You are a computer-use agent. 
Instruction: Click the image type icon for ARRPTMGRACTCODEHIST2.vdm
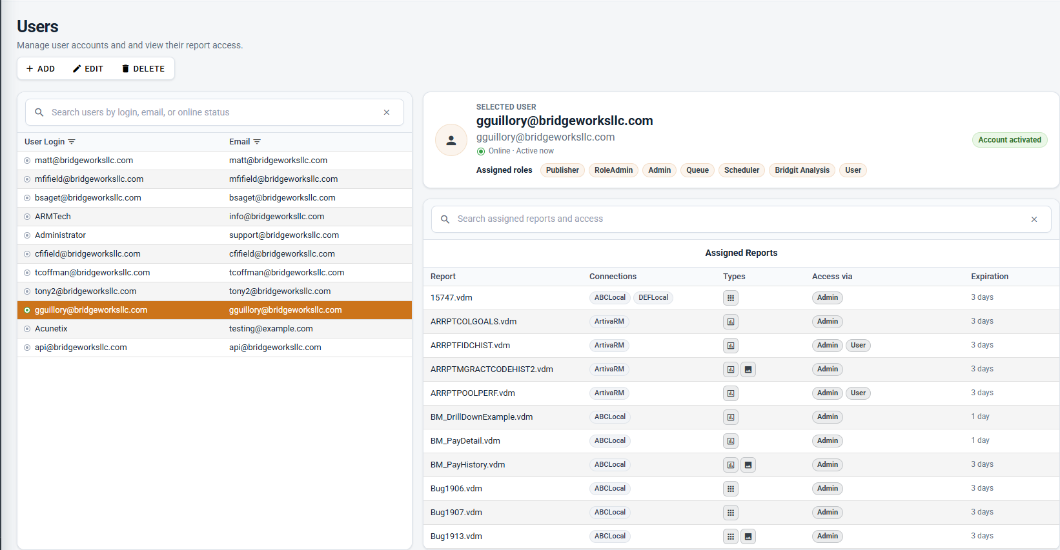click(x=748, y=369)
